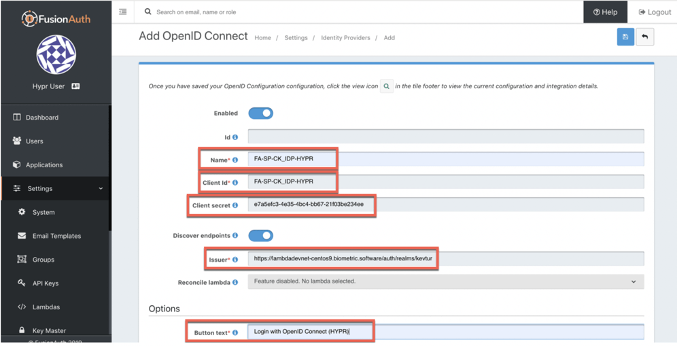
Task: Click the back arrow icon button
Action: point(645,37)
